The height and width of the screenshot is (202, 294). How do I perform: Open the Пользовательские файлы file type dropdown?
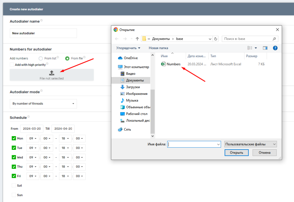point(250,144)
